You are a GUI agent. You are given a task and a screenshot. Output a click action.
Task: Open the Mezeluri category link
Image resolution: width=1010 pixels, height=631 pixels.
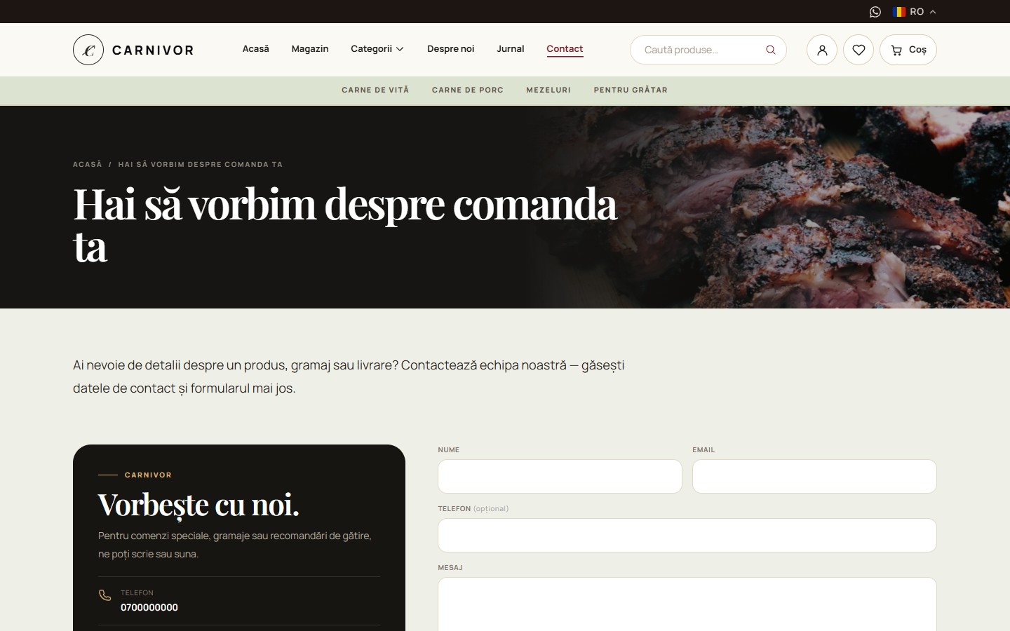point(548,90)
